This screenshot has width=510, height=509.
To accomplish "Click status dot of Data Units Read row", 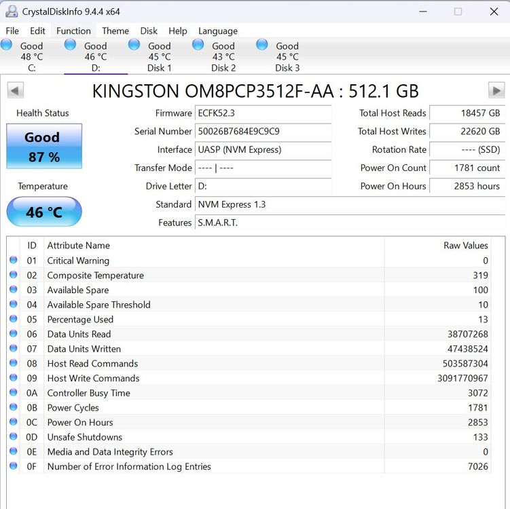I will click(14, 333).
